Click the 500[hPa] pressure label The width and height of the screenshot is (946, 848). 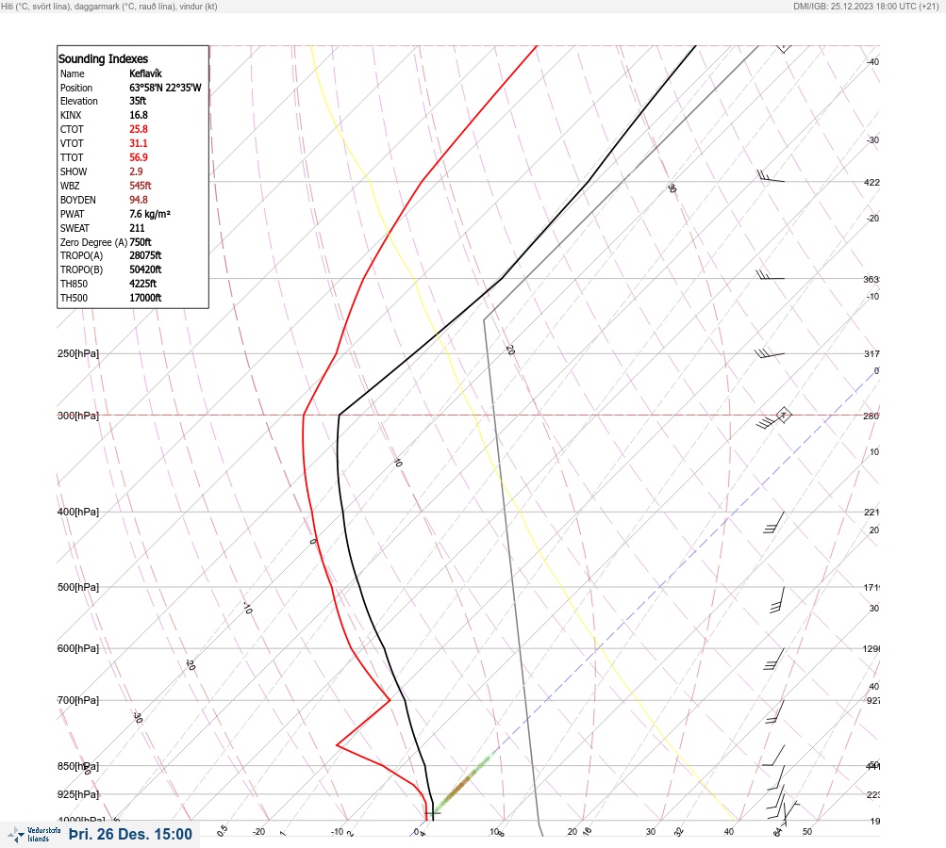click(78, 587)
